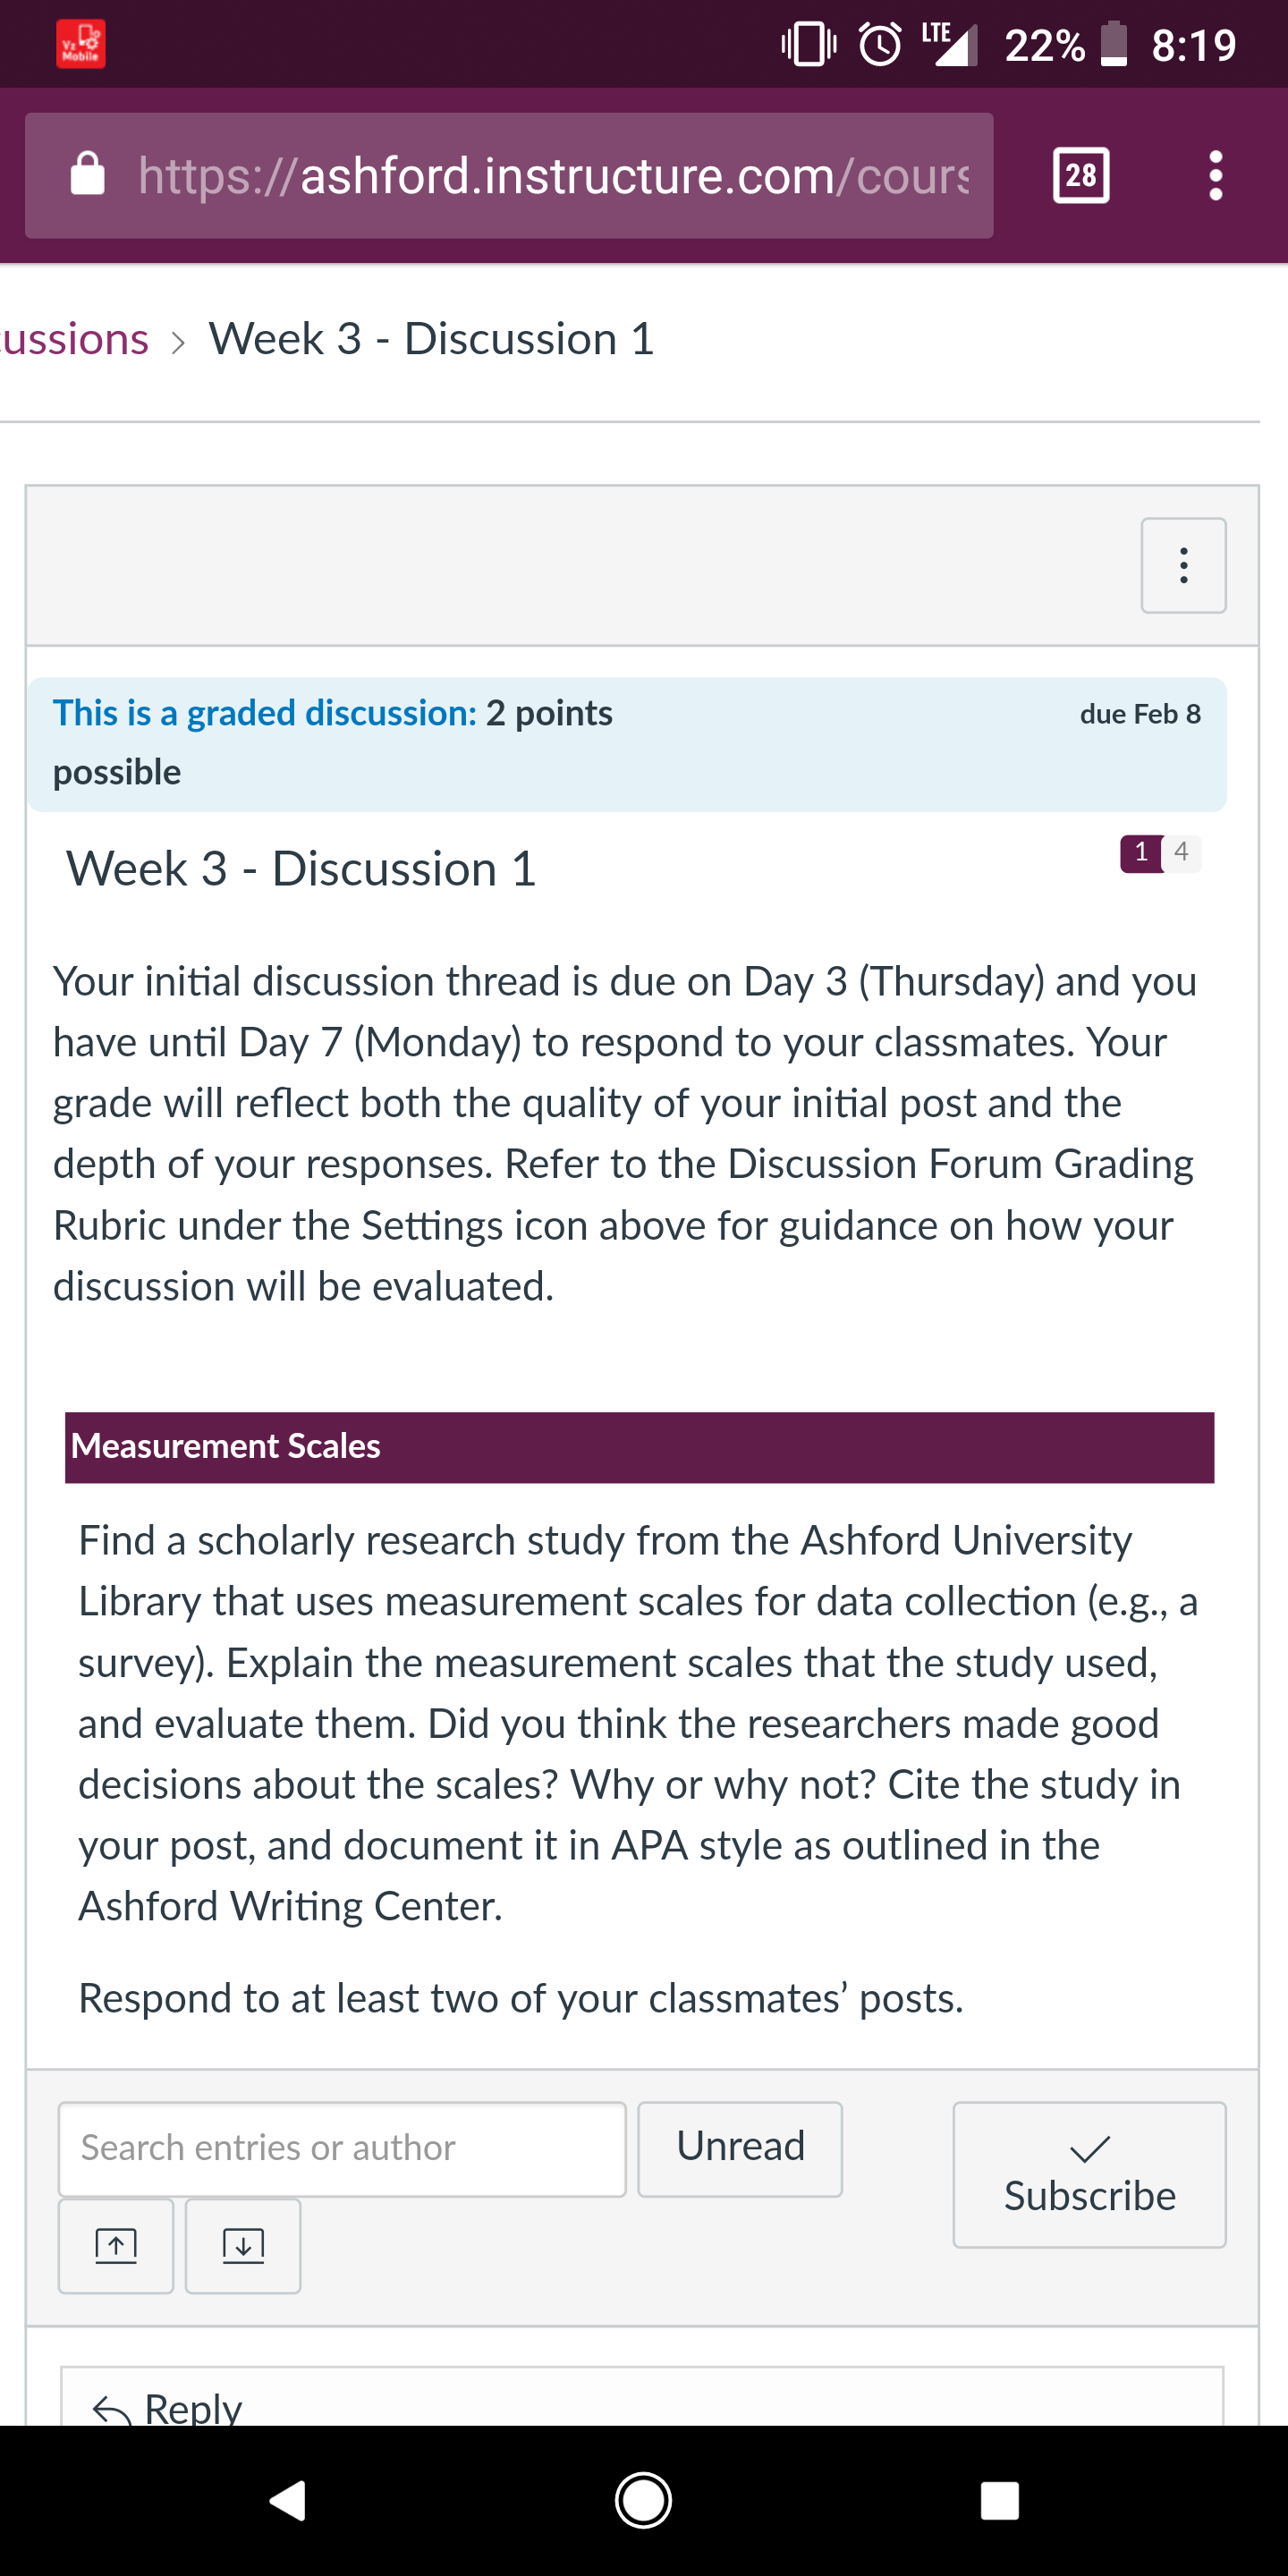Tap the Week 3 - Discussion 1 breadcrumb

click(431, 339)
